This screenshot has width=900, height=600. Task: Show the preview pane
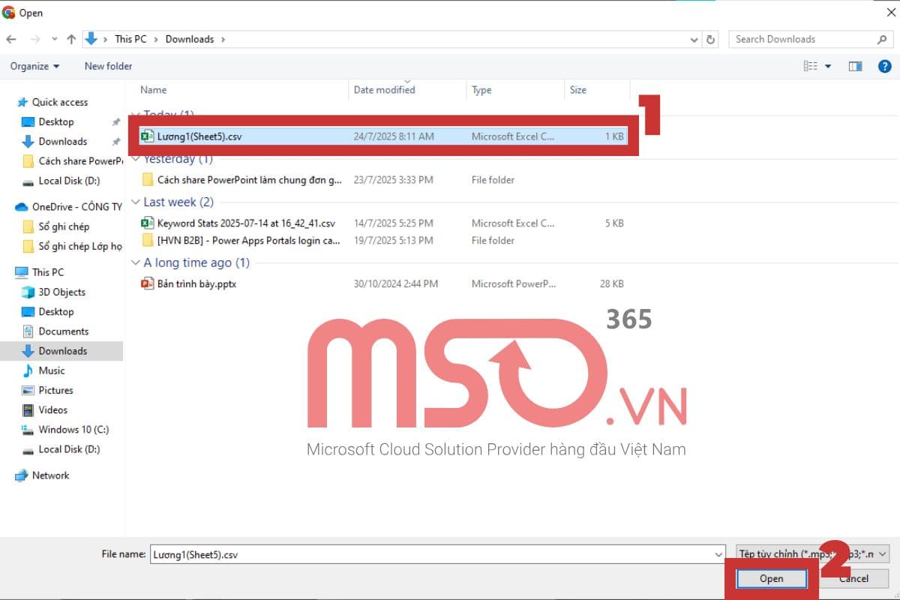[x=855, y=66]
